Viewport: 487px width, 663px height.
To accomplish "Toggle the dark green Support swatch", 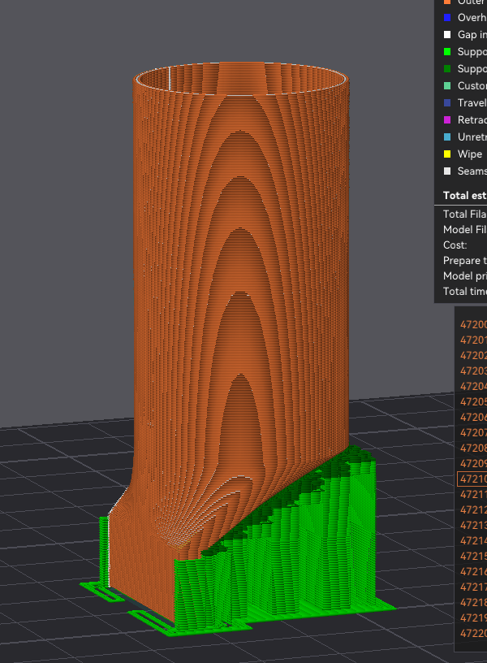I will click(447, 68).
